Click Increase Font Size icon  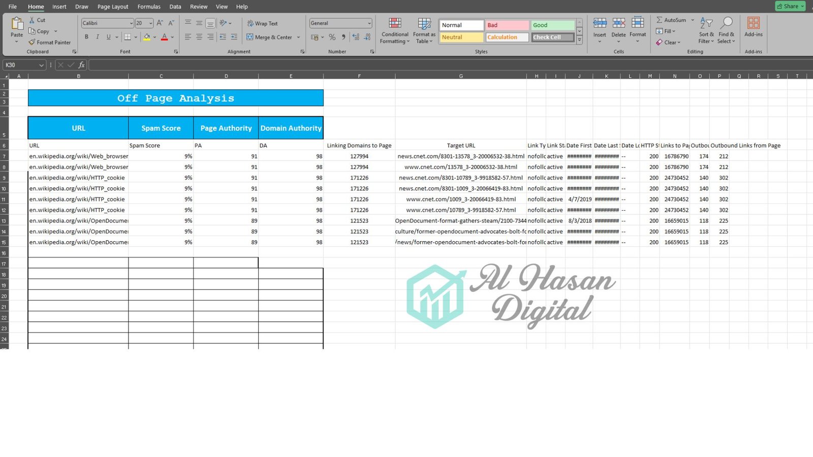click(x=160, y=23)
